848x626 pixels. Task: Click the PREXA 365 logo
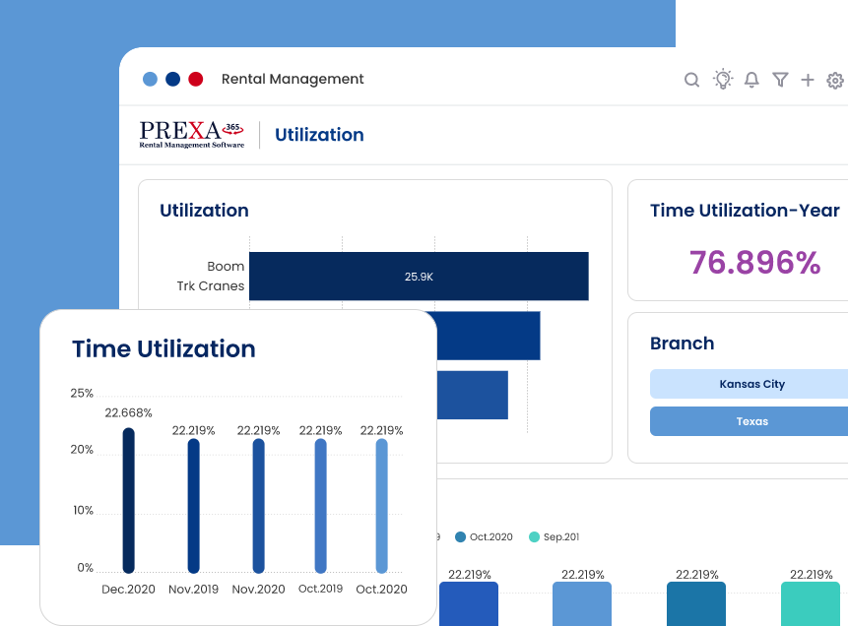tap(191, 135)
